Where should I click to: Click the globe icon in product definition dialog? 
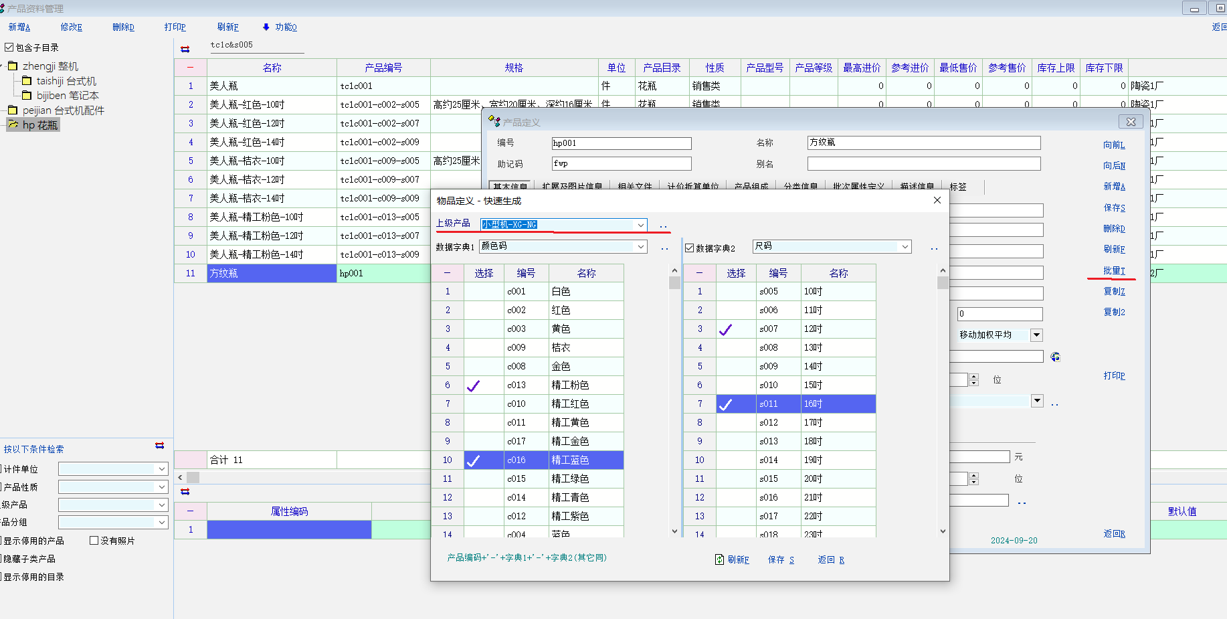(x=1055, y=357)
